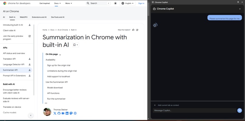Open Thomas Steiner's X profile icon
The height and width of the screenshot is (121, 245).
point(55,113)
